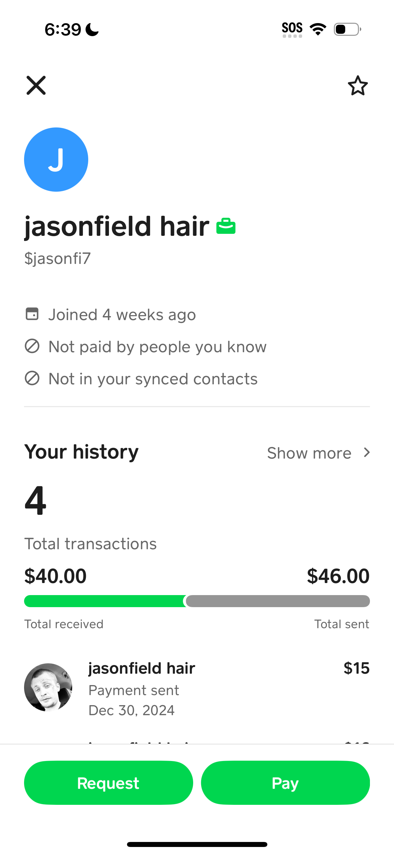Tap the green business briefcase badge

[226, 226]
